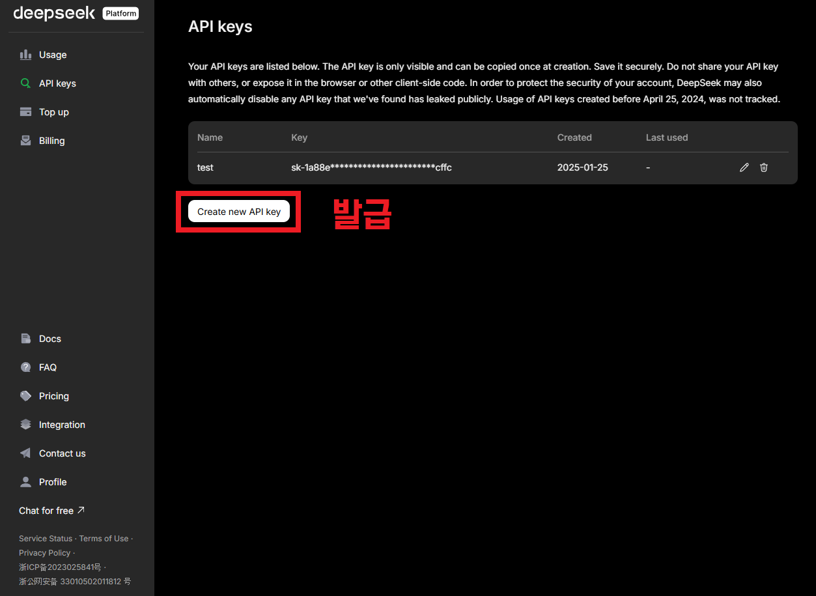The image size is (816, 596).
Task: Click the Contact us paper plane icon
Action: click(x=26, y=453)
